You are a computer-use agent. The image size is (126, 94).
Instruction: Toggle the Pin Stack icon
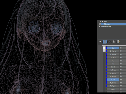(100, 42)
